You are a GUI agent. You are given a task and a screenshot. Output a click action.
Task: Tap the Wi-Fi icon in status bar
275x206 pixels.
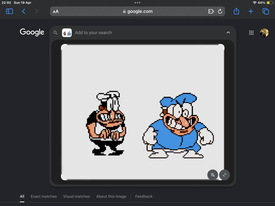[x=255, y=3]
